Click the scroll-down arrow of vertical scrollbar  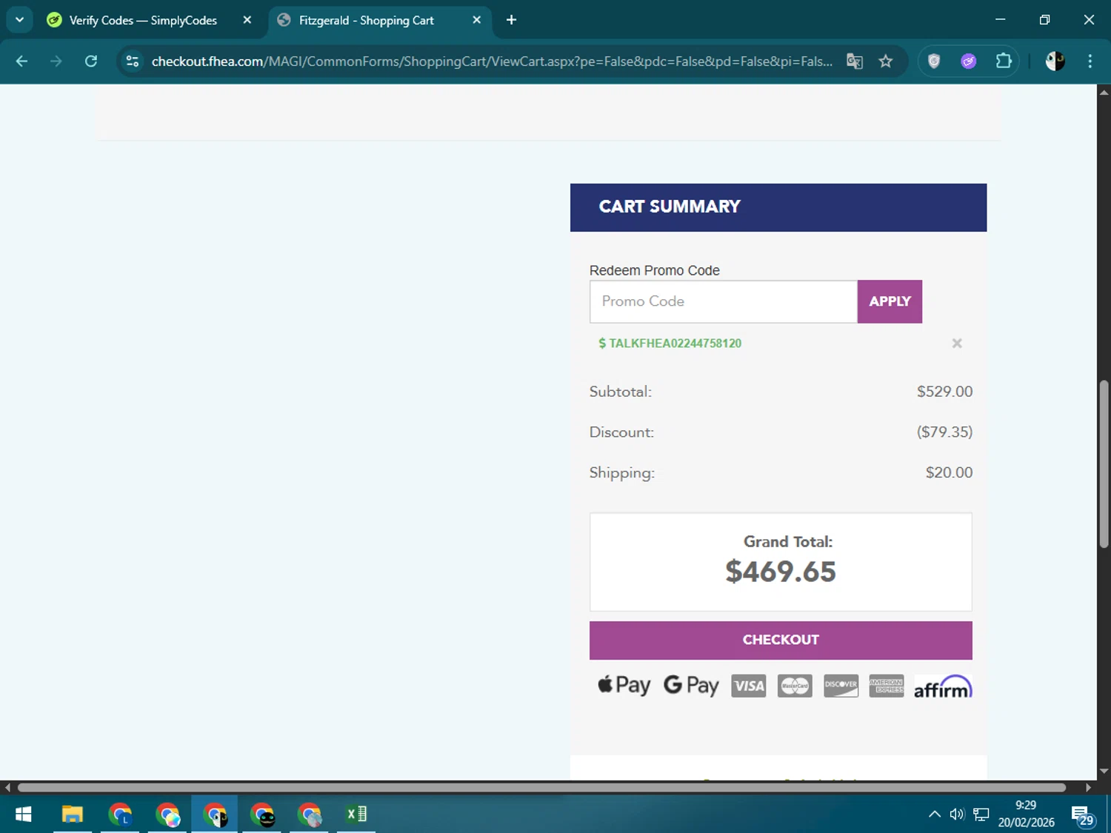tap(1104, 771)
